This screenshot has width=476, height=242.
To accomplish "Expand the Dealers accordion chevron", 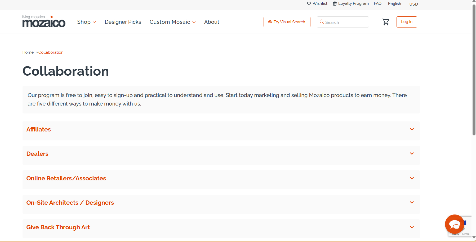I will [x=412, y=154].
